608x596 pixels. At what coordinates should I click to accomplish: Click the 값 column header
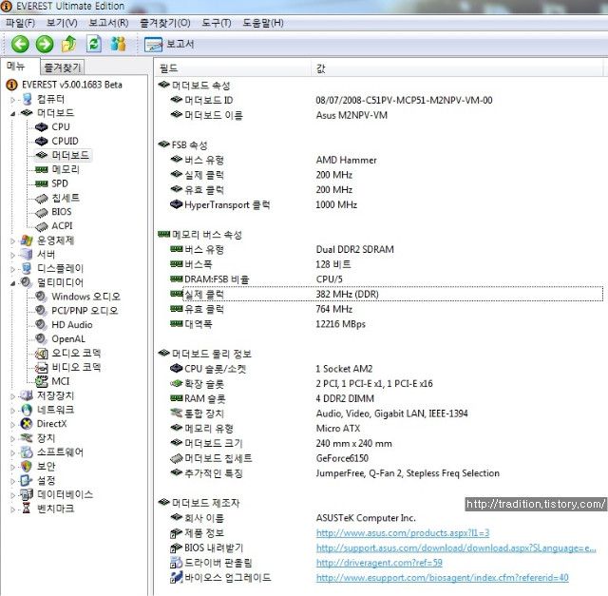click(x=457, y=68)
